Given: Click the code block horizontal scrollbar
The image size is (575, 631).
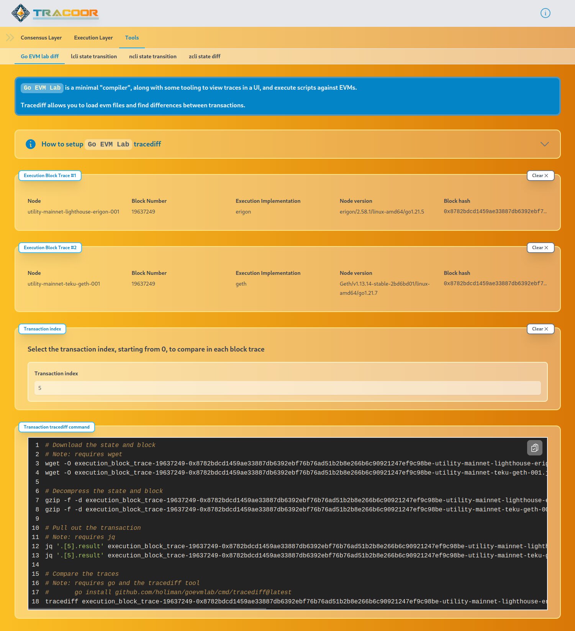Looking at the screenshot, I should click(147, 608).
